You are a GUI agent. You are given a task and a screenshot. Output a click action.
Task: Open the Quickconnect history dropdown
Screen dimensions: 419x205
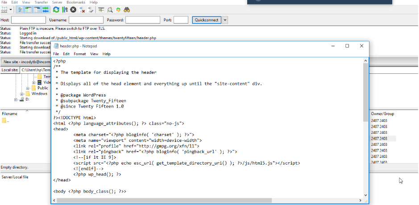point(225,20)
